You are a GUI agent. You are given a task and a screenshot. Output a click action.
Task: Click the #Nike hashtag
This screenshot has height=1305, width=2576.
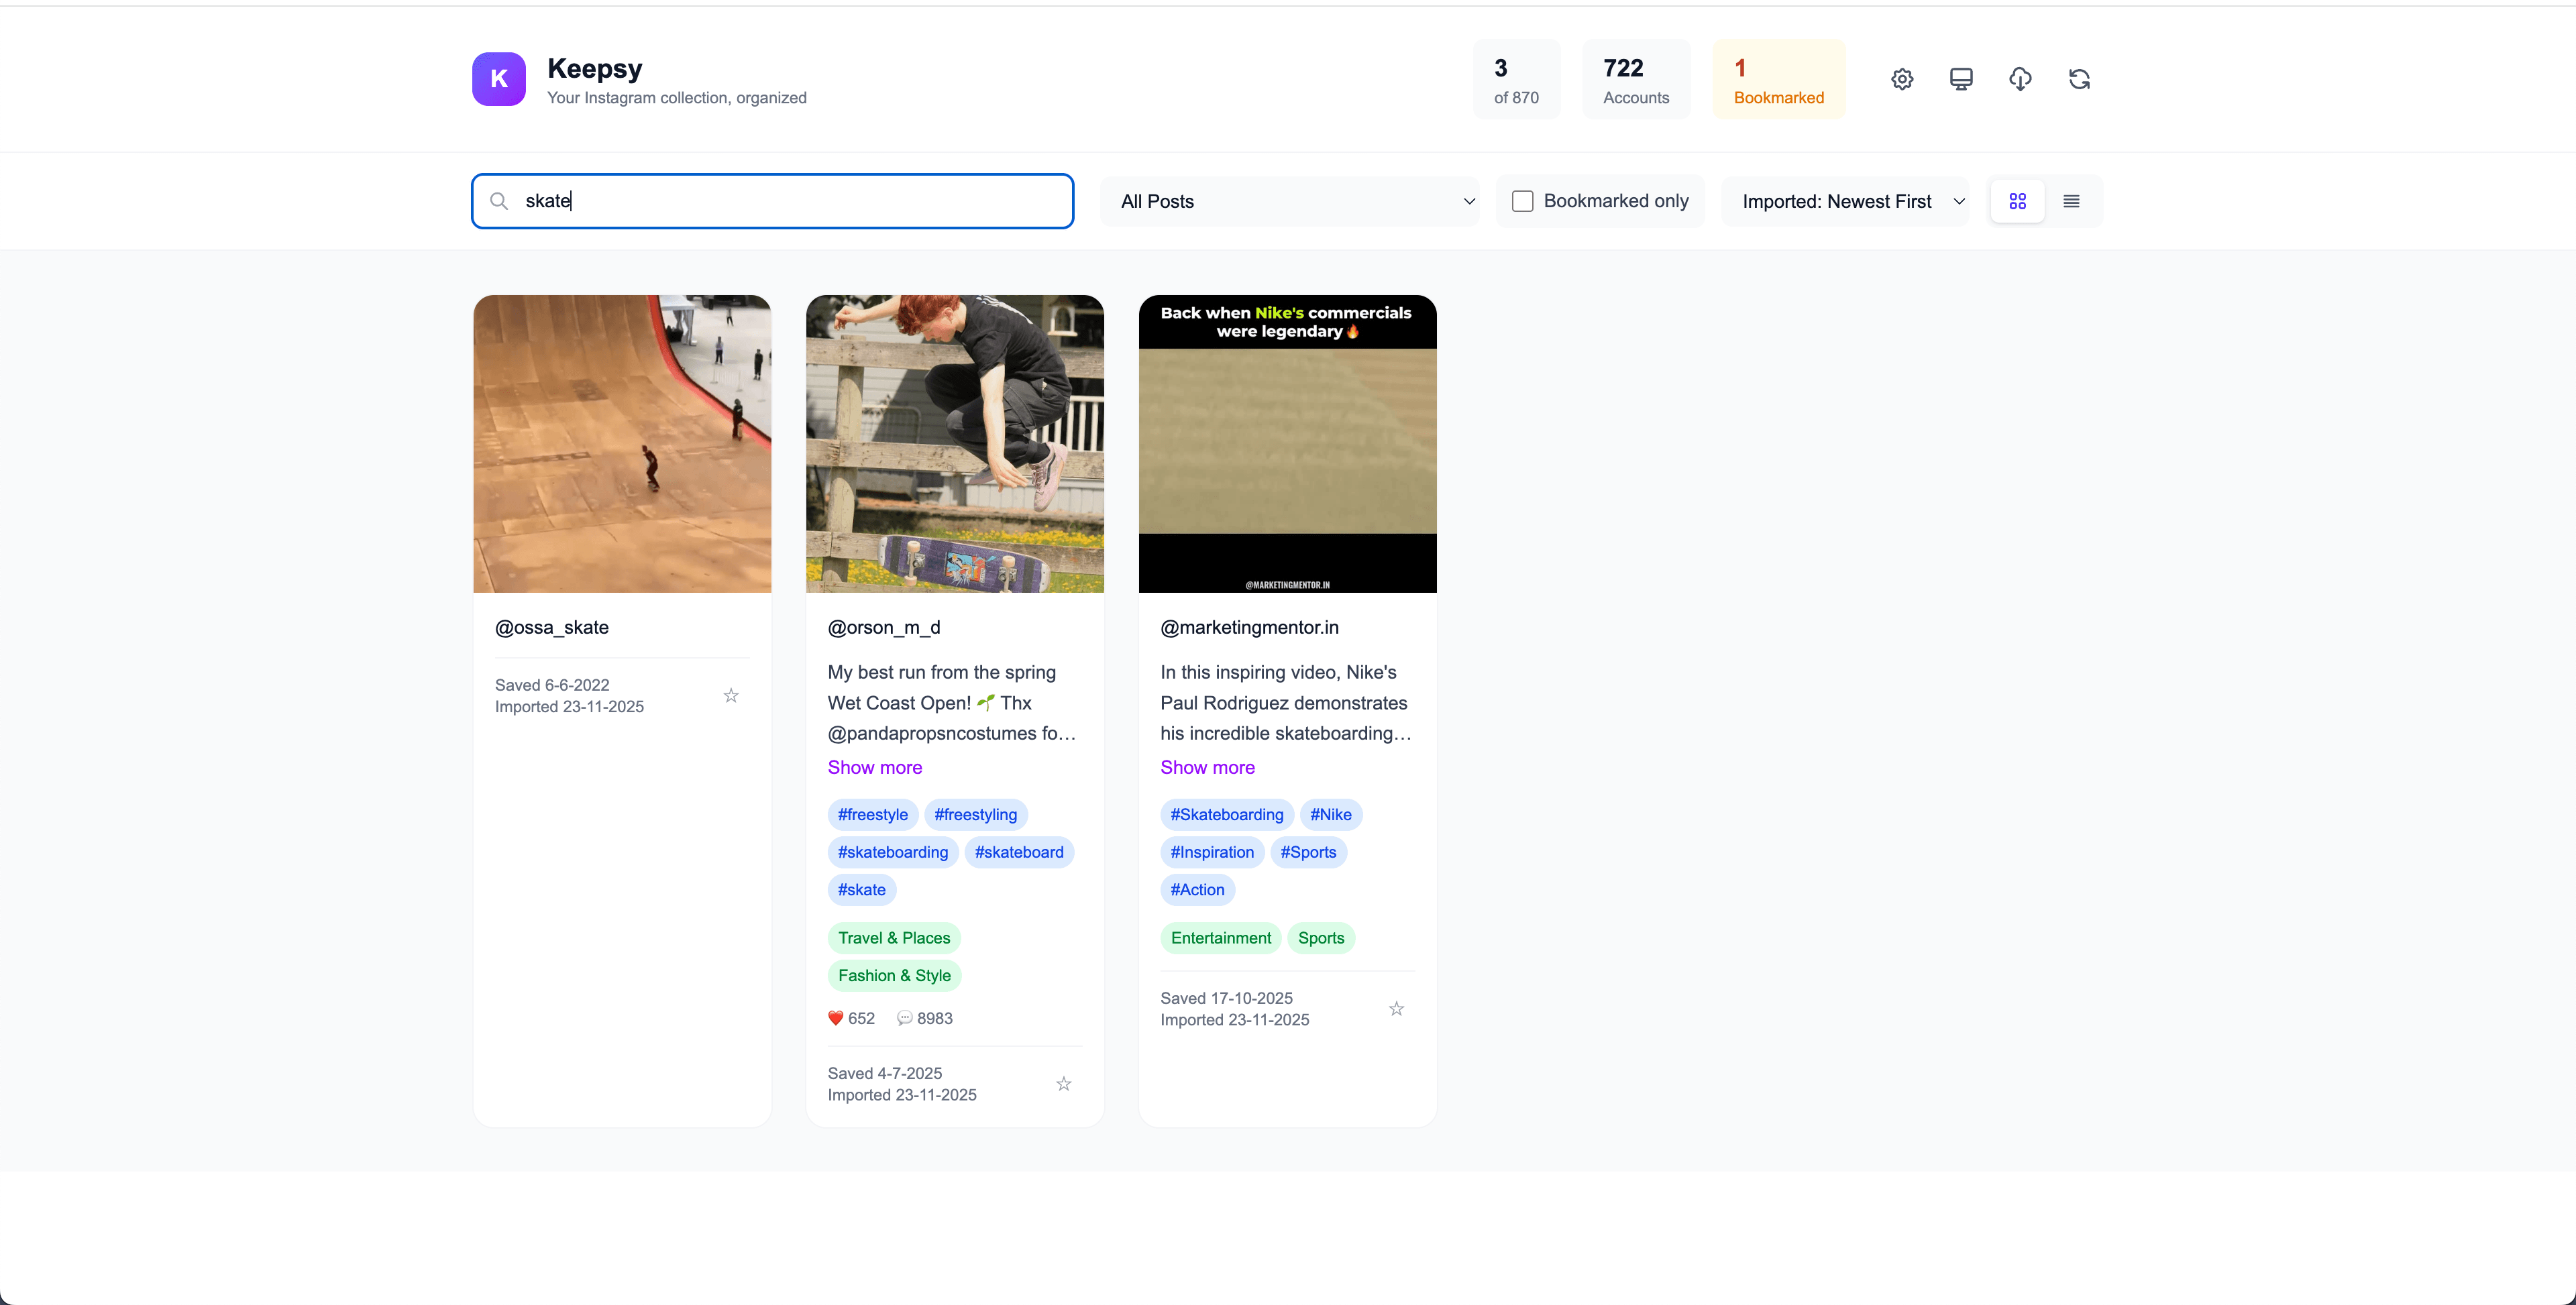click(1331, 815)
